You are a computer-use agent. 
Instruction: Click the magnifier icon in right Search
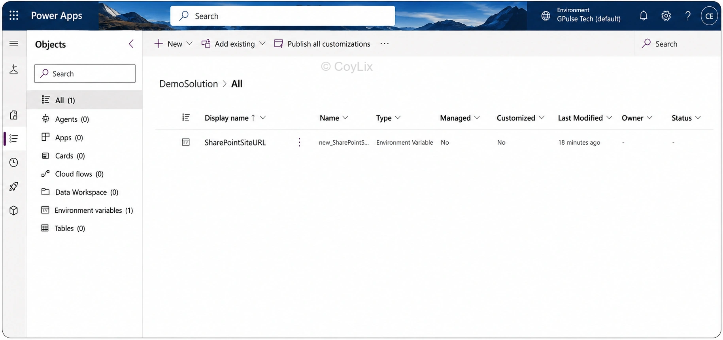pyautogui.click(x=646, y=43)
